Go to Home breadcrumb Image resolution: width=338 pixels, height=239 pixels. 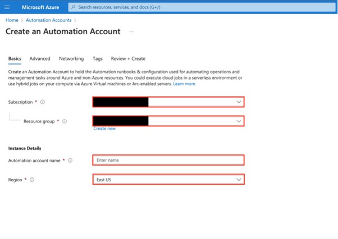(x=12, y=20)
